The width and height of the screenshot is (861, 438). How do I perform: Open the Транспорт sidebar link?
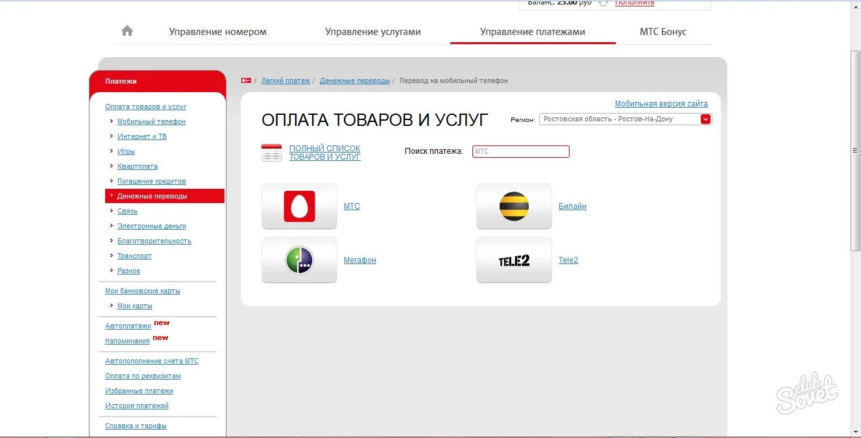tap(134, 256)
